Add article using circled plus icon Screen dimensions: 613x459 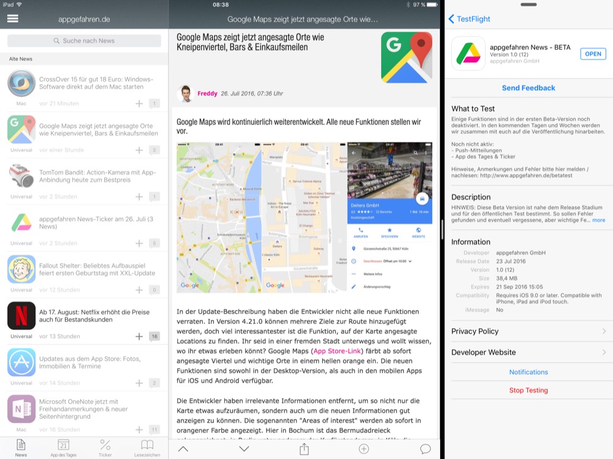click(x=364, y=449)
